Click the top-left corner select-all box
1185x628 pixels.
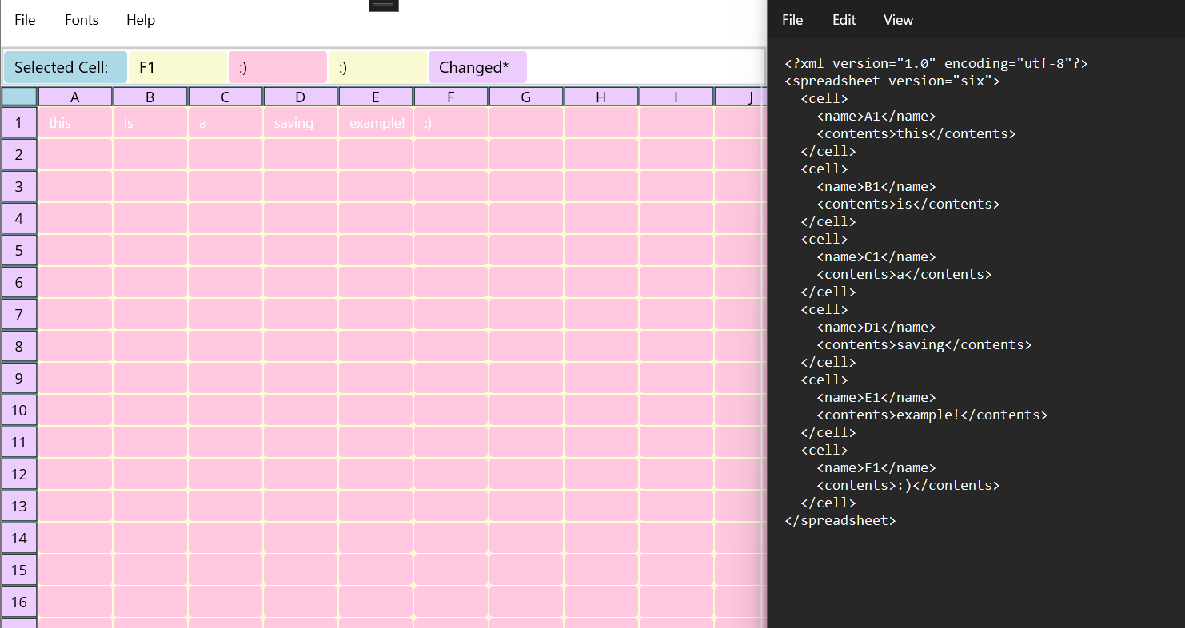(x=19, y=97)
